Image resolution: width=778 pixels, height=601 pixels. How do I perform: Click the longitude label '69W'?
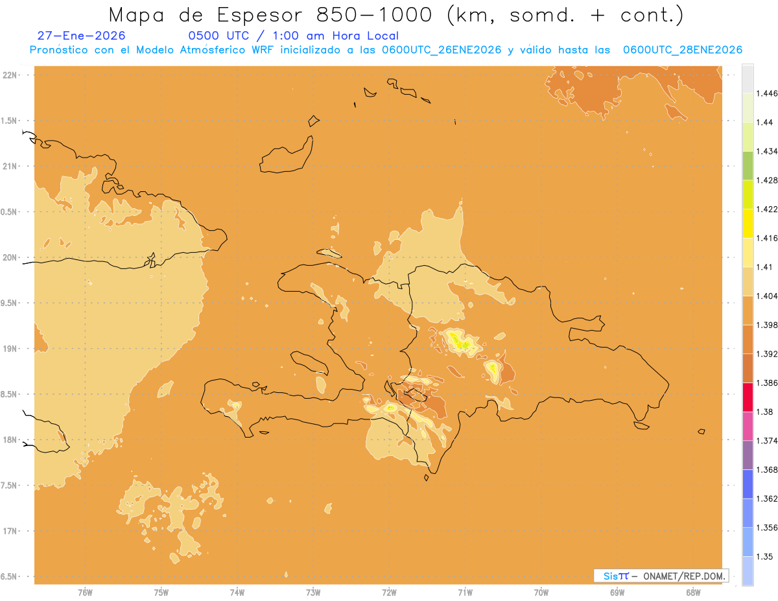coord(617,593)
